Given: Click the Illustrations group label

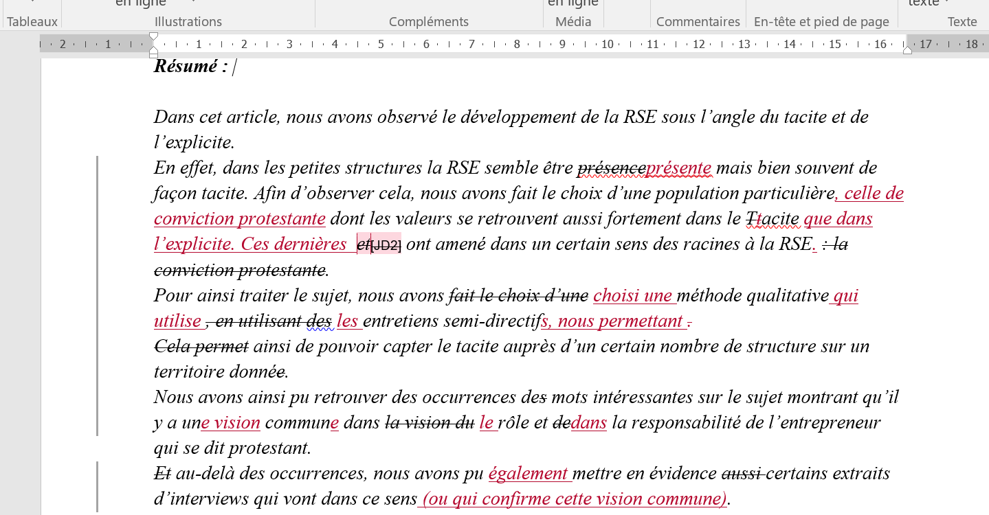Looking at the screenshot, I should point(188,22).
